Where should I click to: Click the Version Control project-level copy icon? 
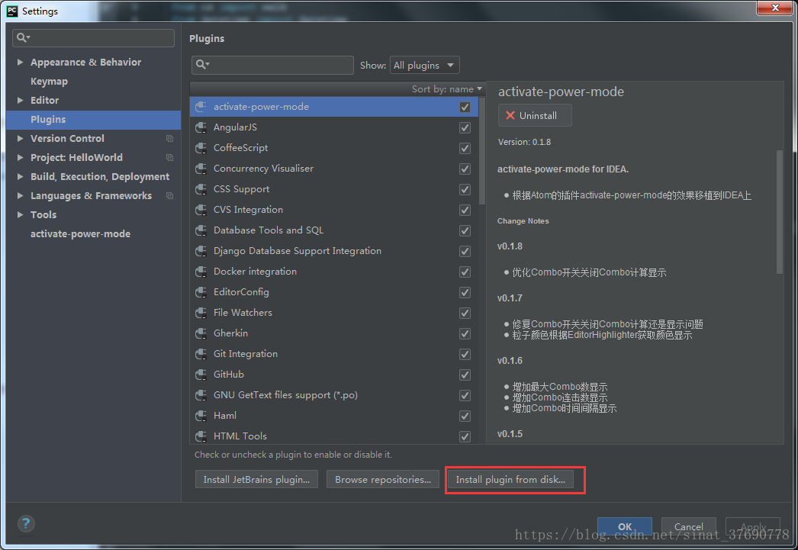tap(169, 138)
